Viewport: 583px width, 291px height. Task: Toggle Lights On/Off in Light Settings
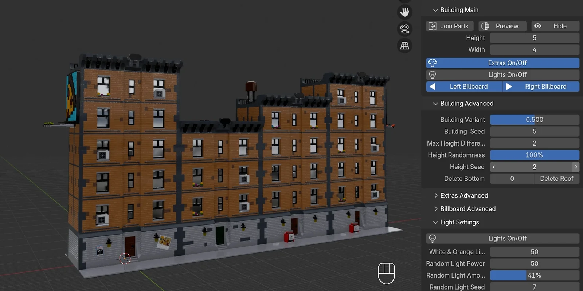[x=502, y=239]
